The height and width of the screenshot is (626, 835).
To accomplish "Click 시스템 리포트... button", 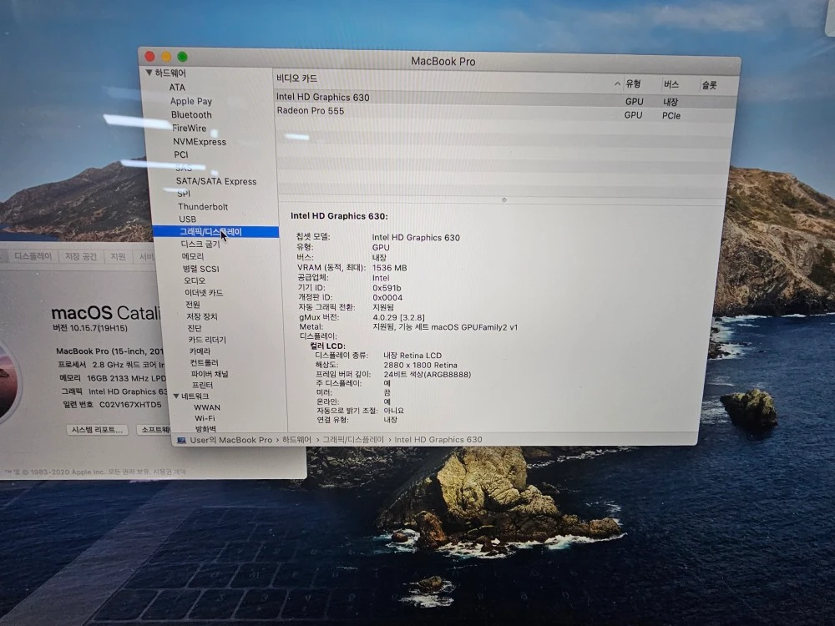I will coord(97,430).
